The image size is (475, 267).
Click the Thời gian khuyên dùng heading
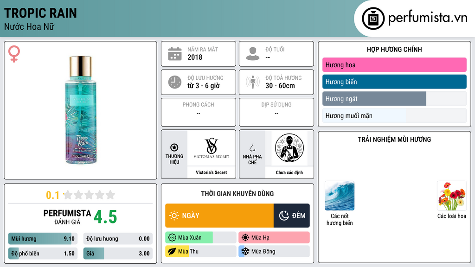pyautogui.click(x=237, y=194)
